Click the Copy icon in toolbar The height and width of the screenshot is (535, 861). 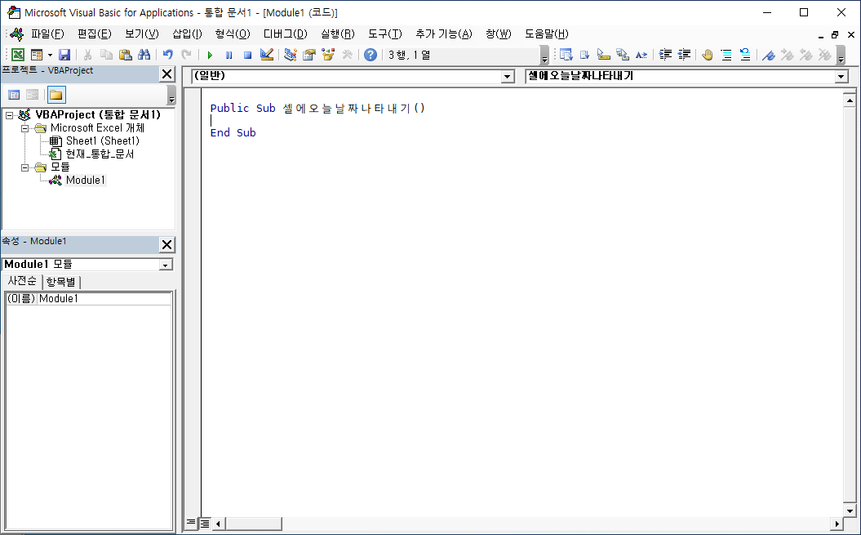pos(107,55)
